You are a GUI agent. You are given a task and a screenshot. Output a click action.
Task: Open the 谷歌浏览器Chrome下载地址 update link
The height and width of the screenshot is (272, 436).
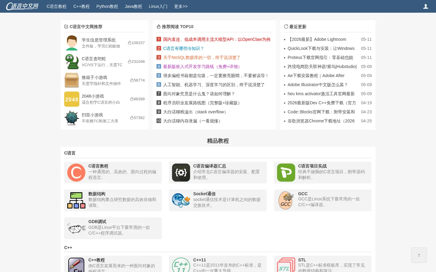[321, 121]
